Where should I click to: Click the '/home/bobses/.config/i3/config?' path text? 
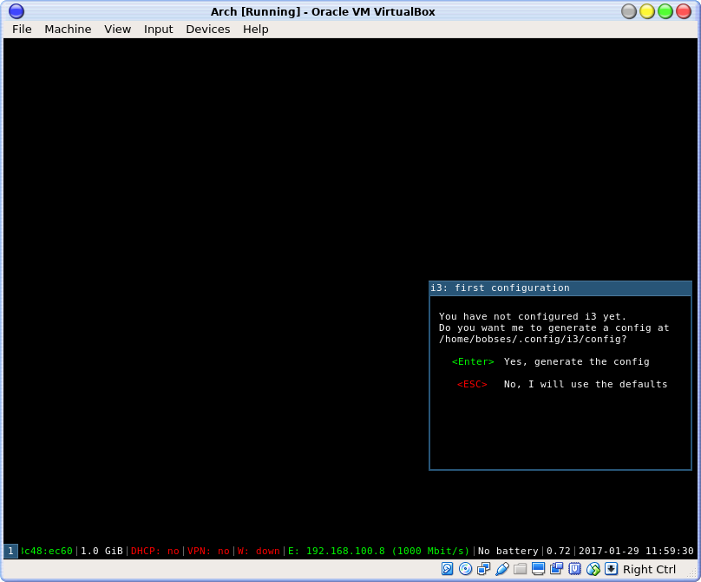coord(533,340)
